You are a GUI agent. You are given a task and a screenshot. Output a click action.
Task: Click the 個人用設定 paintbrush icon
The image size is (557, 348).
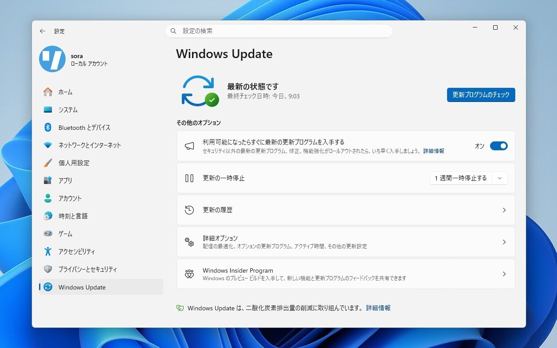pos(48,163)
